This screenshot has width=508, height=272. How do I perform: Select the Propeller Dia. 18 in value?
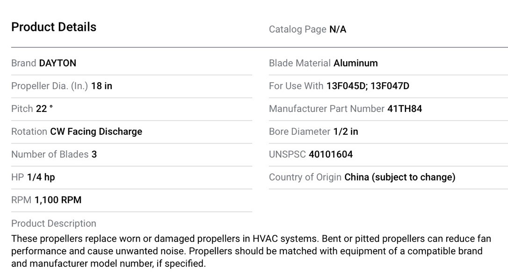[x=102, y=86]
